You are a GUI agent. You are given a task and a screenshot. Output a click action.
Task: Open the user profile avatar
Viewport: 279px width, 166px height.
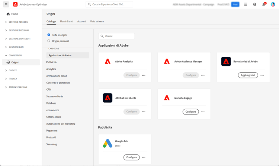[x=273, y=4]
